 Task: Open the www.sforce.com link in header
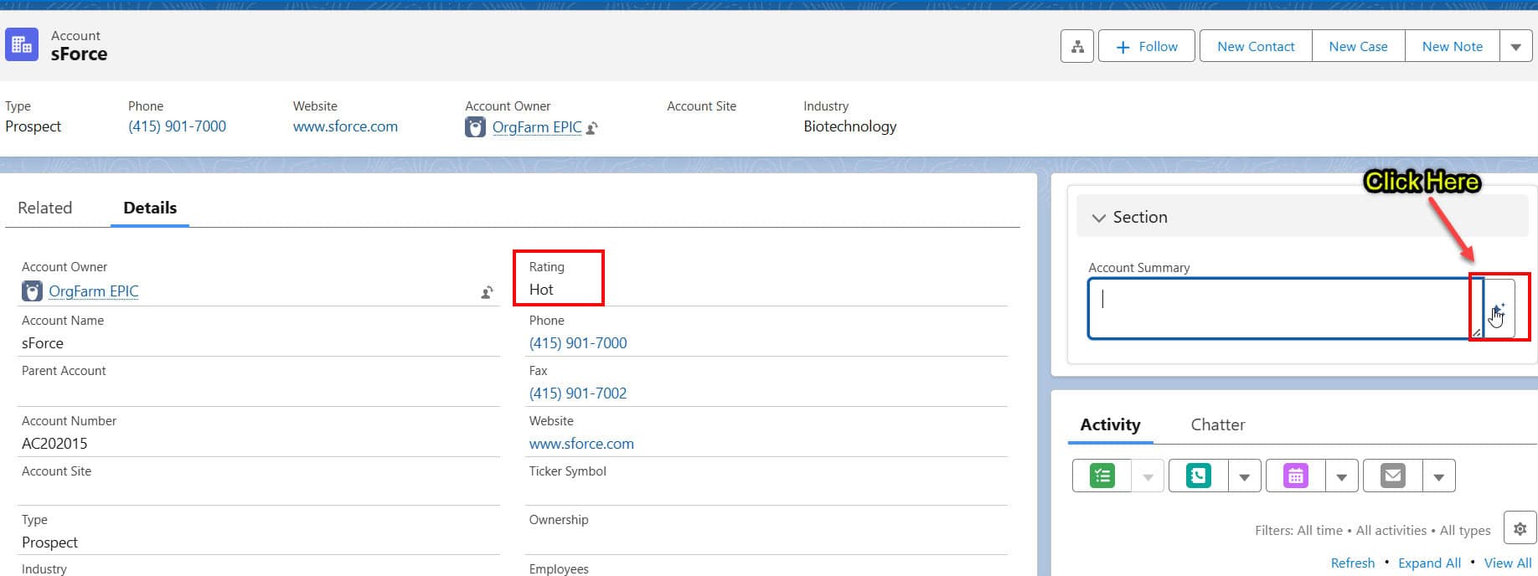point(345,126)
